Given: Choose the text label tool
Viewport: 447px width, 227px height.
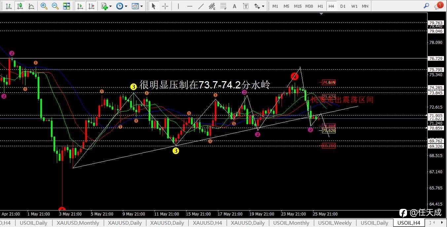Looking at the screenshot, I should [x=245, y=6].
